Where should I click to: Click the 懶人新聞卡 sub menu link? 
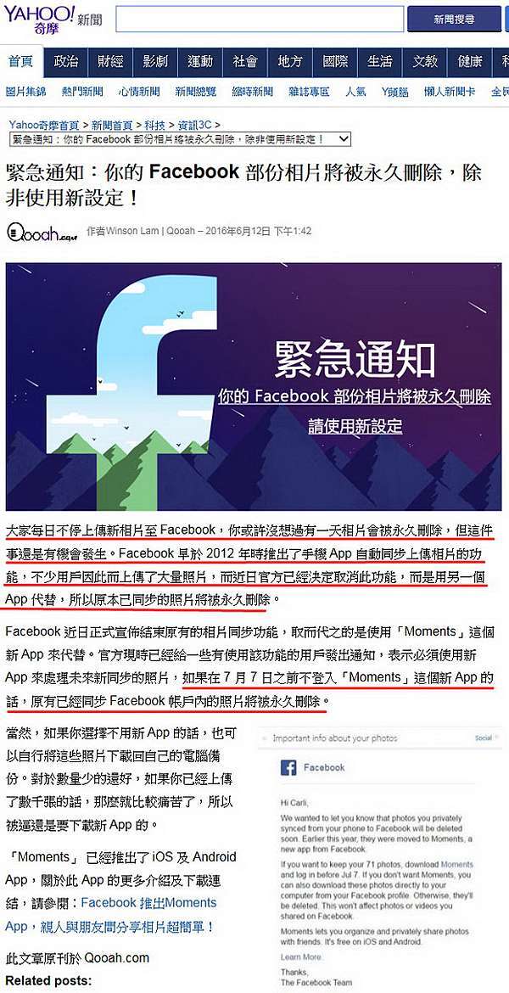450,92
